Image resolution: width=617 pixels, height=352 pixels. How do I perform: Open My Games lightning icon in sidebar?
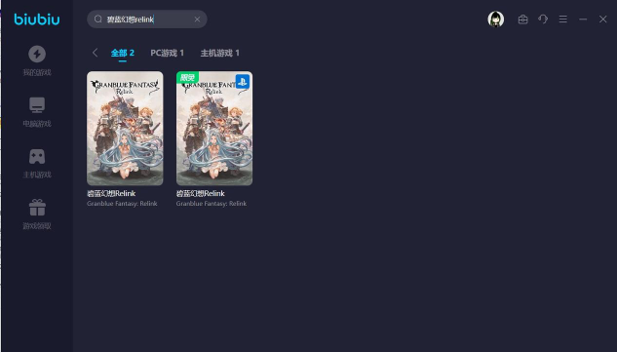[x=37, y=54]
